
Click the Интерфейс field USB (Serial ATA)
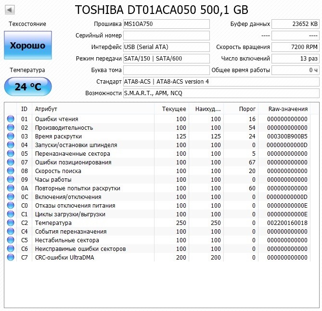click(x=167, y=47)
